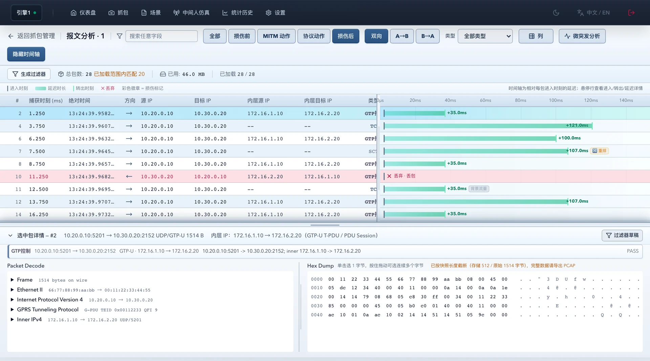The height and width of the screenshot is (361, 650).
Task: Select the 协议动作 filter toggle
Action: [x=314, y=36]
